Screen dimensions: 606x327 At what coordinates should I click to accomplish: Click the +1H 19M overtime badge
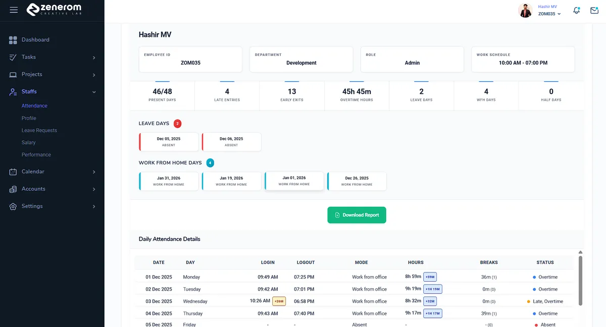[x=432, y=289]
